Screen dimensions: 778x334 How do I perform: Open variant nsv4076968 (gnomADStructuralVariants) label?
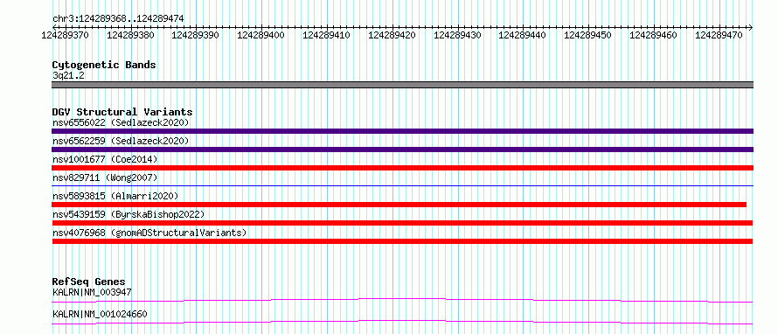149,233
